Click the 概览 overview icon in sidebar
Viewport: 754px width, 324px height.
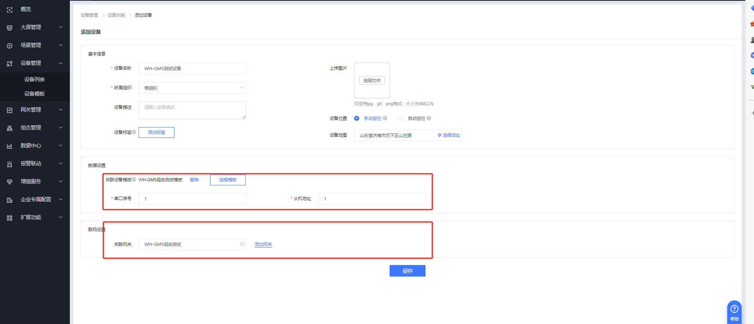click(x=10, y=10)
